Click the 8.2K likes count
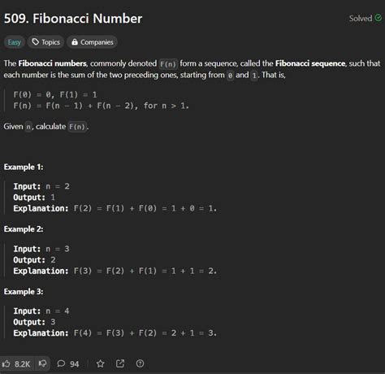 pyautogui.click(x=23, y=364)
